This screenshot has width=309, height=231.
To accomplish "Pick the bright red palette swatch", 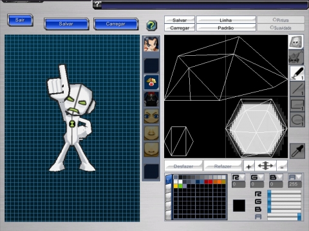I will click(211, 182).
